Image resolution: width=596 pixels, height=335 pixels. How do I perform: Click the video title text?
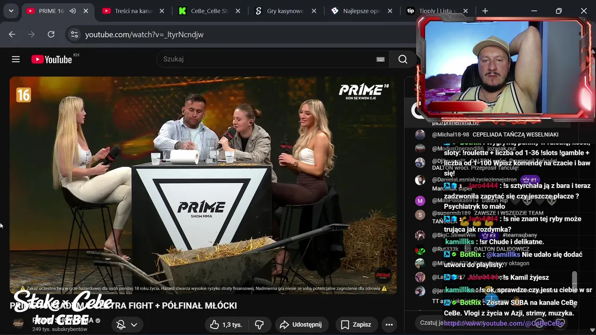[x=123, y=306]
